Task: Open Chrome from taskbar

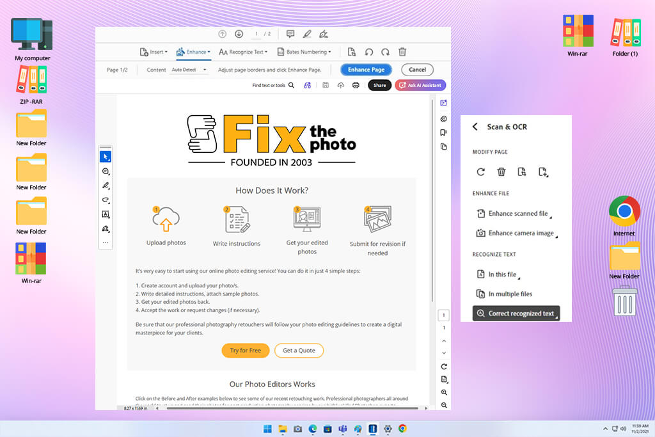Action: 403,429
